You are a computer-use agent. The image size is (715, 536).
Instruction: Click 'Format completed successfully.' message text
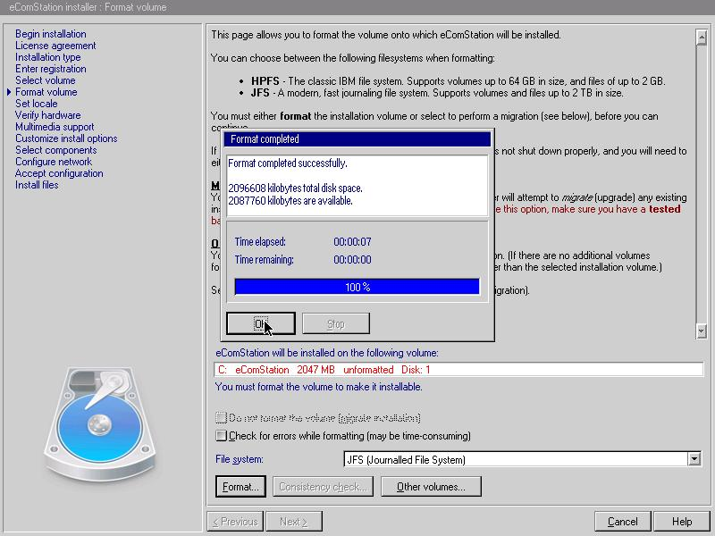[x=288, y=163]
